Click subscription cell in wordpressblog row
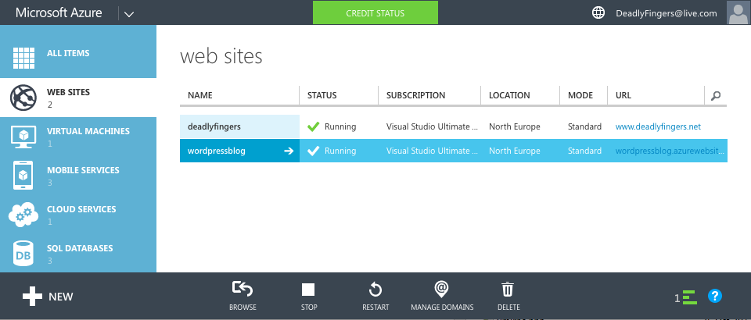The image size is (751, 320). click(x=432, y=151)
